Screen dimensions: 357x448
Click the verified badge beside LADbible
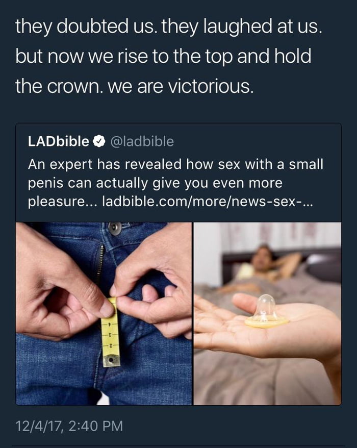coord(99,141)
